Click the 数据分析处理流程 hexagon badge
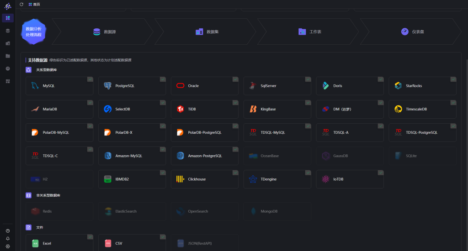Viewport: 468px width, 251px height. [33, 31]
